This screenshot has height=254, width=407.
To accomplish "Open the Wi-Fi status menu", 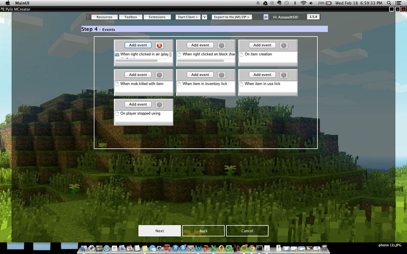I will point(303,3).
